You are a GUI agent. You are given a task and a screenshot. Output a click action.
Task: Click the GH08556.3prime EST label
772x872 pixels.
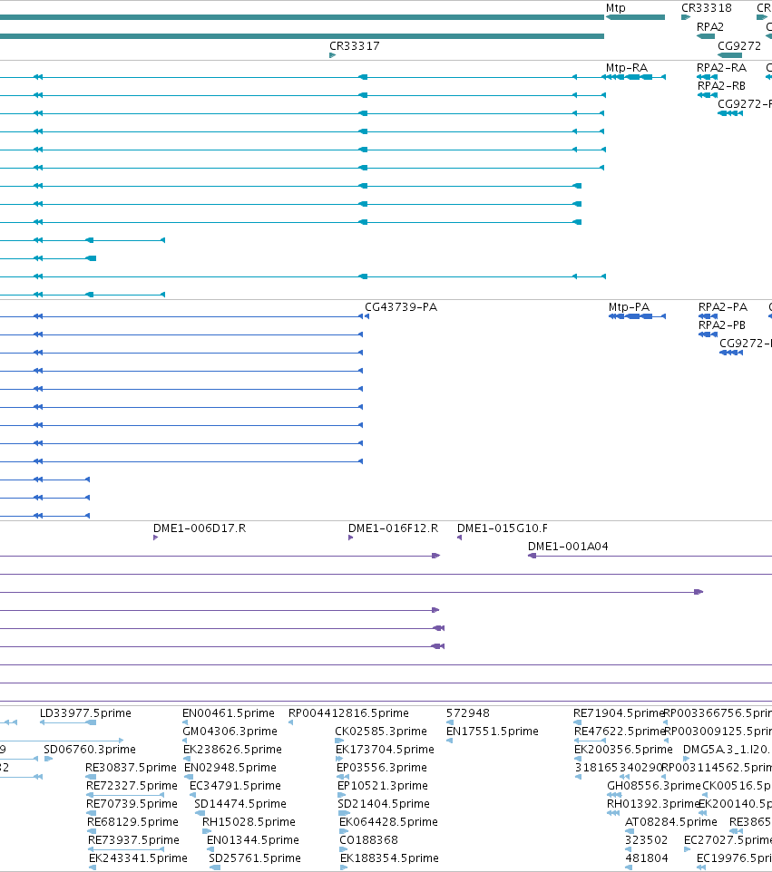tap(653, 786)
